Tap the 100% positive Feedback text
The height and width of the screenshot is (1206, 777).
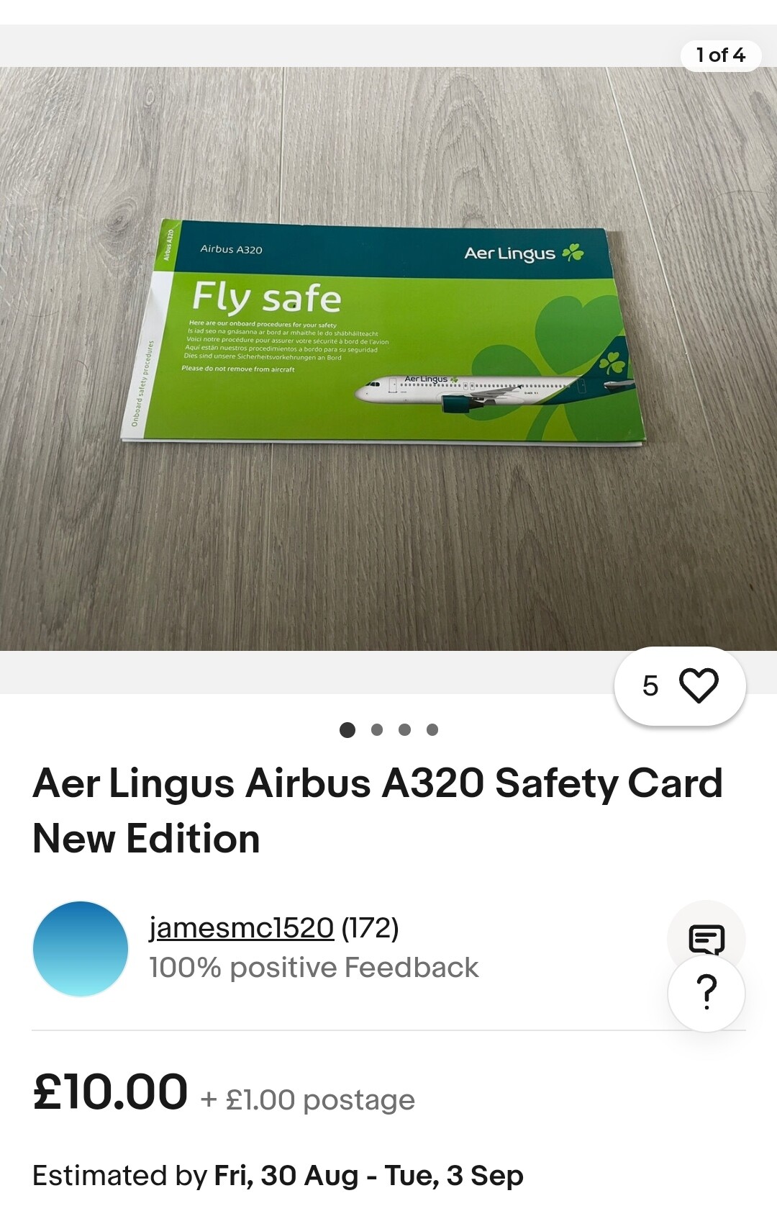click(x=314, y=967)
